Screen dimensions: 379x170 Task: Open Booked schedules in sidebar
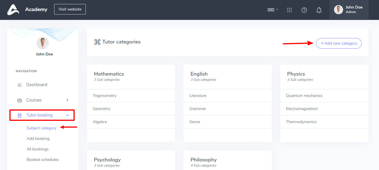[43, 159]
